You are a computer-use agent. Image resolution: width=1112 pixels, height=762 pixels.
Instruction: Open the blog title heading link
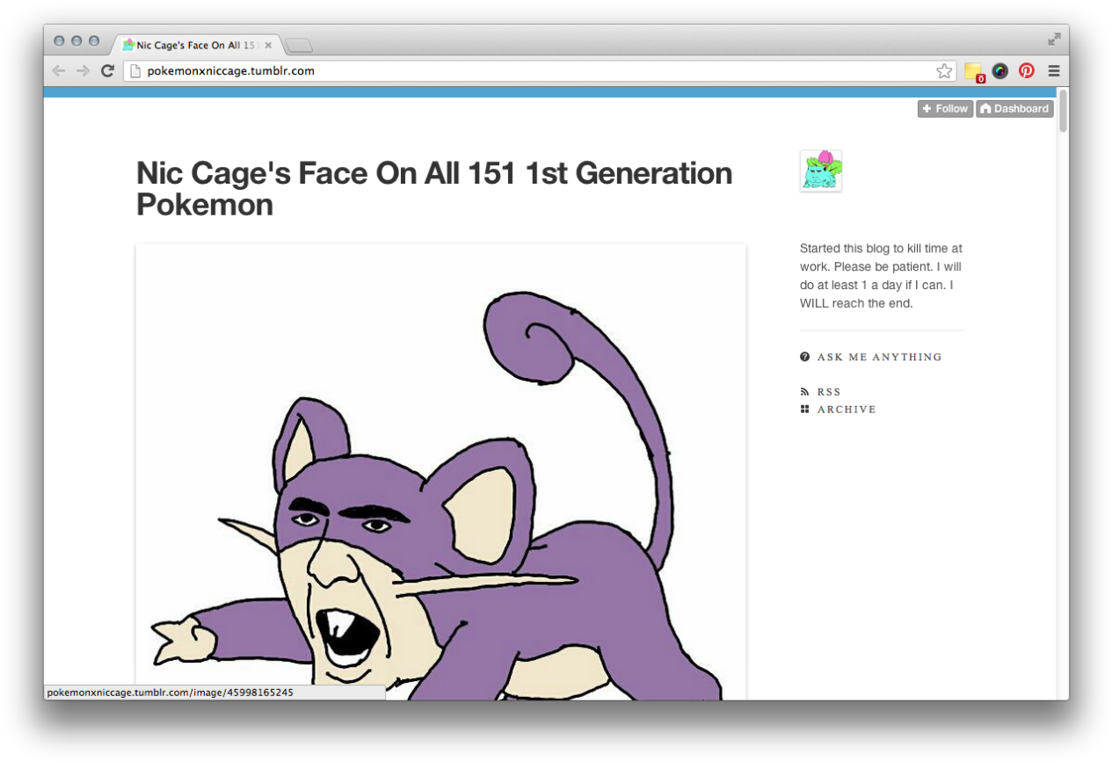click(433, 189)
